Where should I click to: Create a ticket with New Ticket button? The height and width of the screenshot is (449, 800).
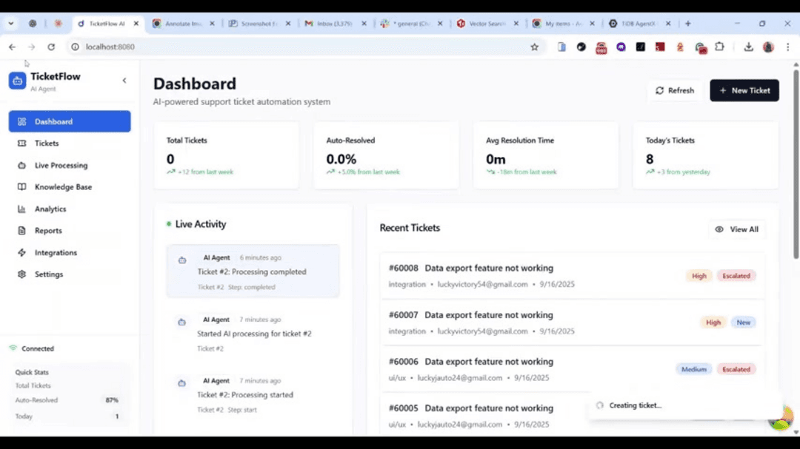click(744, 90)
